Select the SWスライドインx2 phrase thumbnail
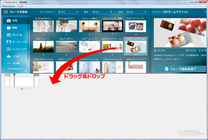The width and height of the screenshot is (208, 140). point(89,67)
